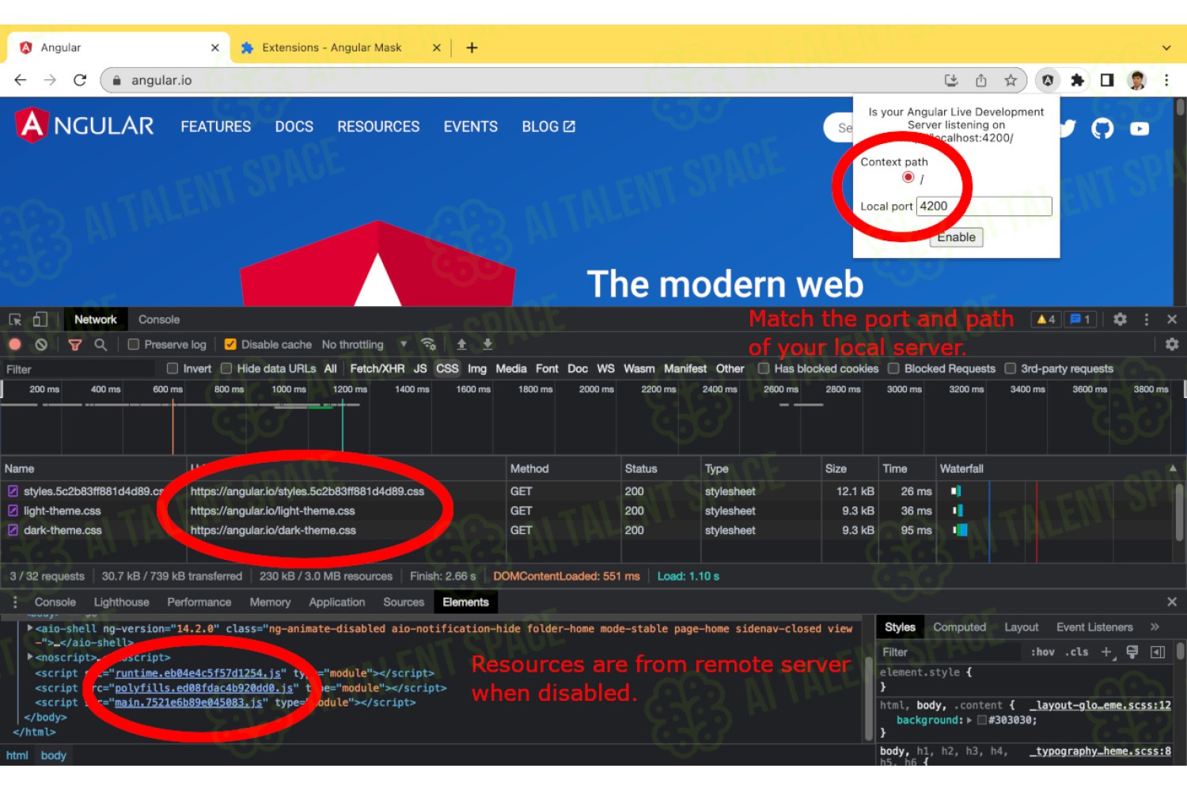The image size is (1187, 791).
Task: Stop recording the network log
Action: click(15, 344)
